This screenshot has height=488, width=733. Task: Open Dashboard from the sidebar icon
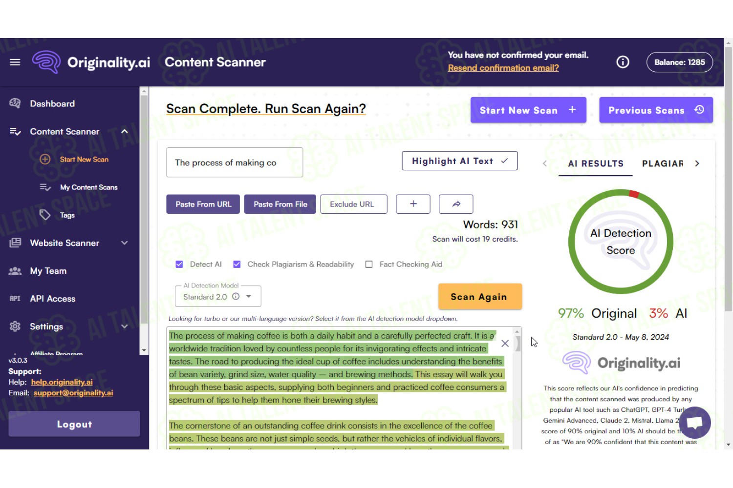click(15, 103)
